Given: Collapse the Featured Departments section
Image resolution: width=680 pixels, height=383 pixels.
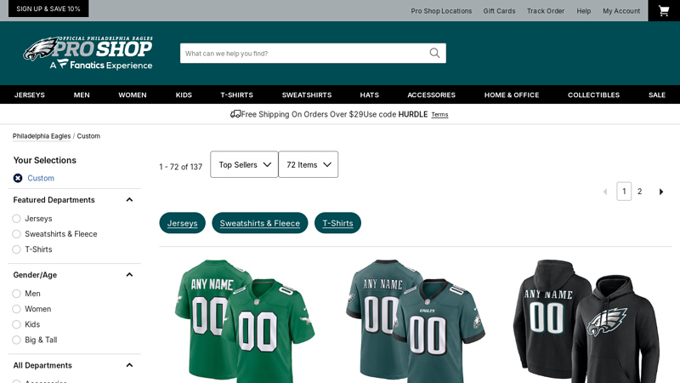Looking at the screenshot, I should click(129, 200).
